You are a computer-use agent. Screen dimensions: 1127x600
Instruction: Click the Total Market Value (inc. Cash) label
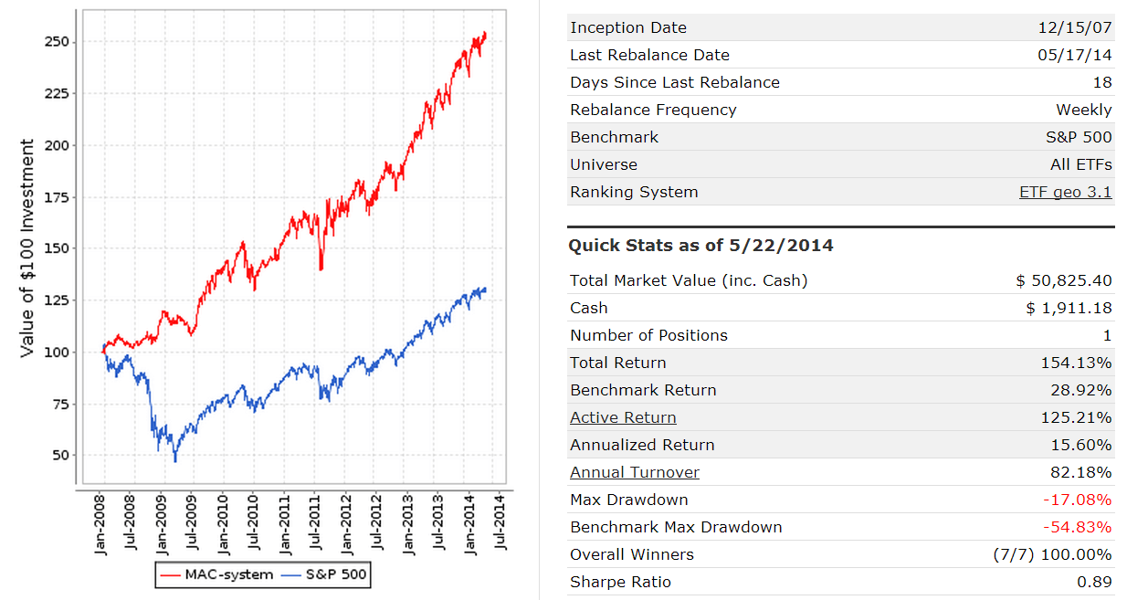pos(689,280)
